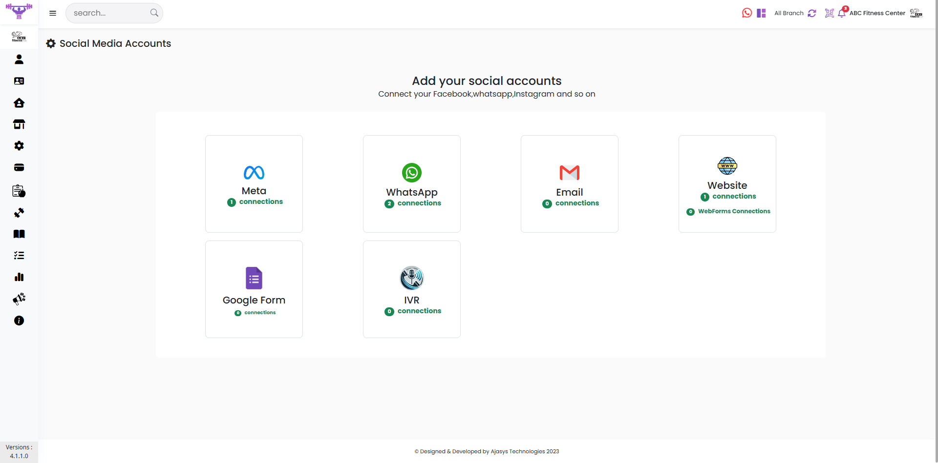Click the refresh sync arrows icon
The height and width of the screenshot is (463, 938).
[812, 13]
